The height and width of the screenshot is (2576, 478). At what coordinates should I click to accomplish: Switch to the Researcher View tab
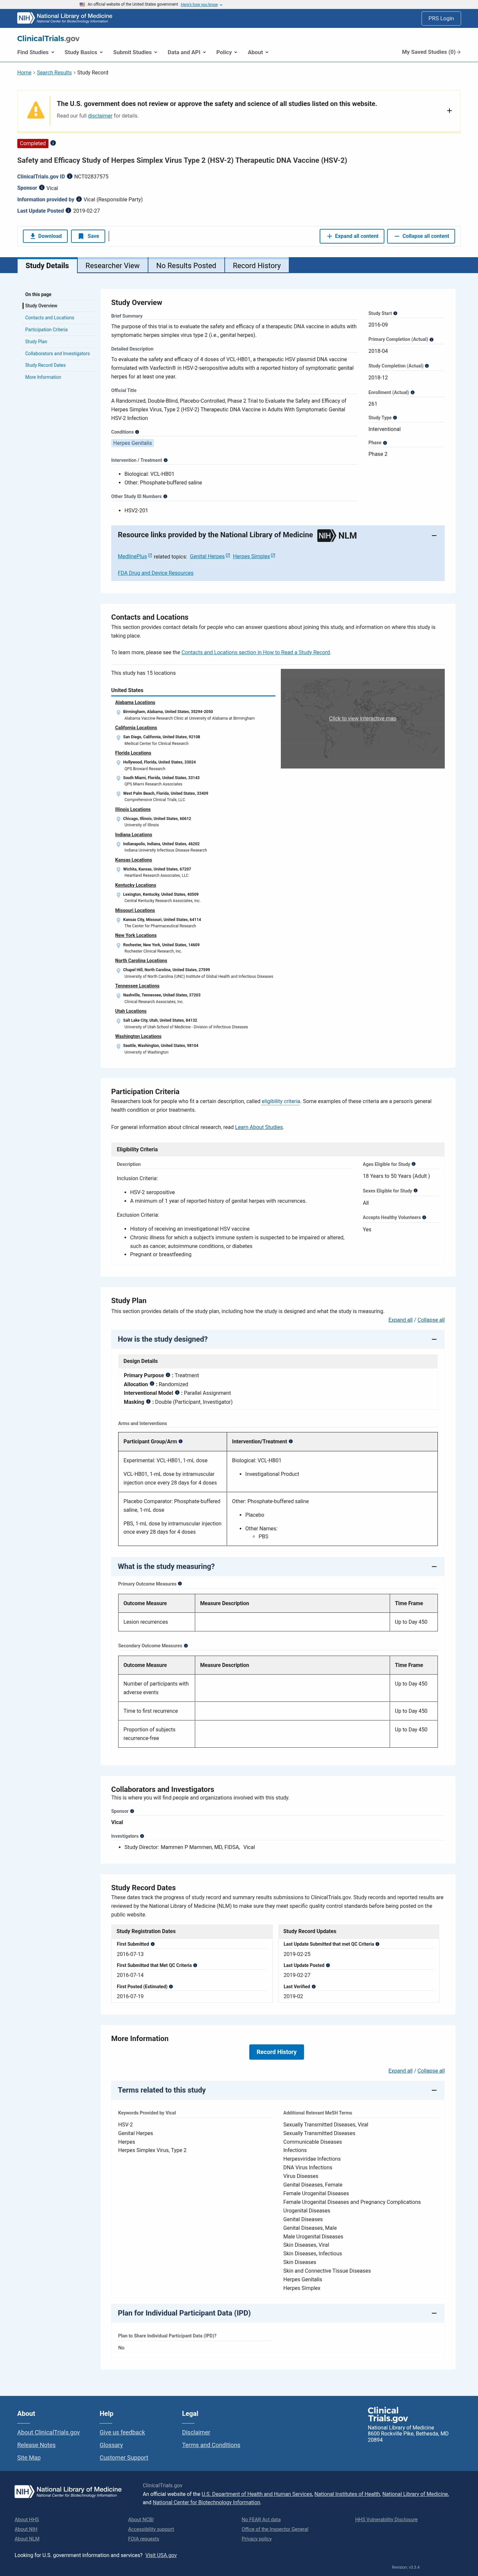112,266
